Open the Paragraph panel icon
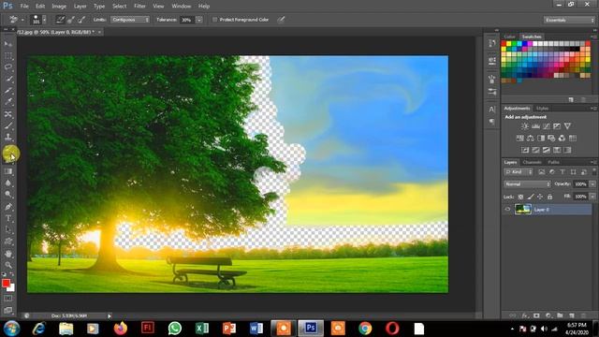Image resolution: width=599 pixels, height=337 pixels. (x=491, y=123)
